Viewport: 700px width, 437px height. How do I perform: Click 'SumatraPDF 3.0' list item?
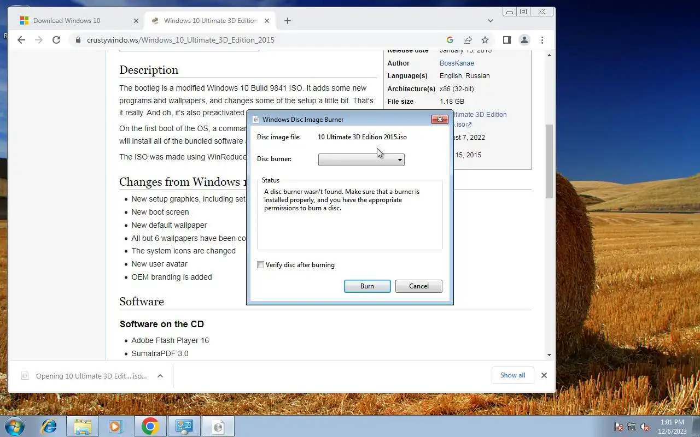click(160, 353)
